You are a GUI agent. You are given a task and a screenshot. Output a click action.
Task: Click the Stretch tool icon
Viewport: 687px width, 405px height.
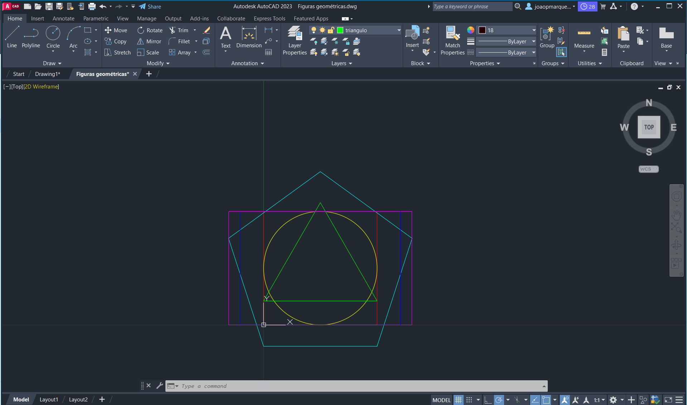(108, 53)
